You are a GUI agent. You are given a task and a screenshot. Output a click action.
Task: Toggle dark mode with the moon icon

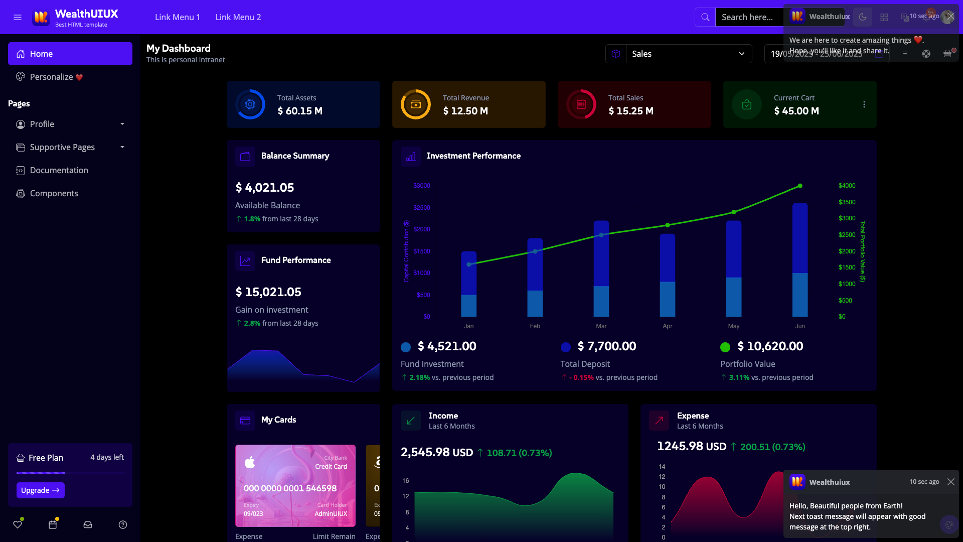click(863, 17)
